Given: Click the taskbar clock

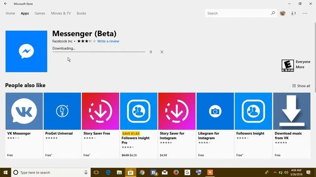Looking at the screenshot, I should pos(296,172).
